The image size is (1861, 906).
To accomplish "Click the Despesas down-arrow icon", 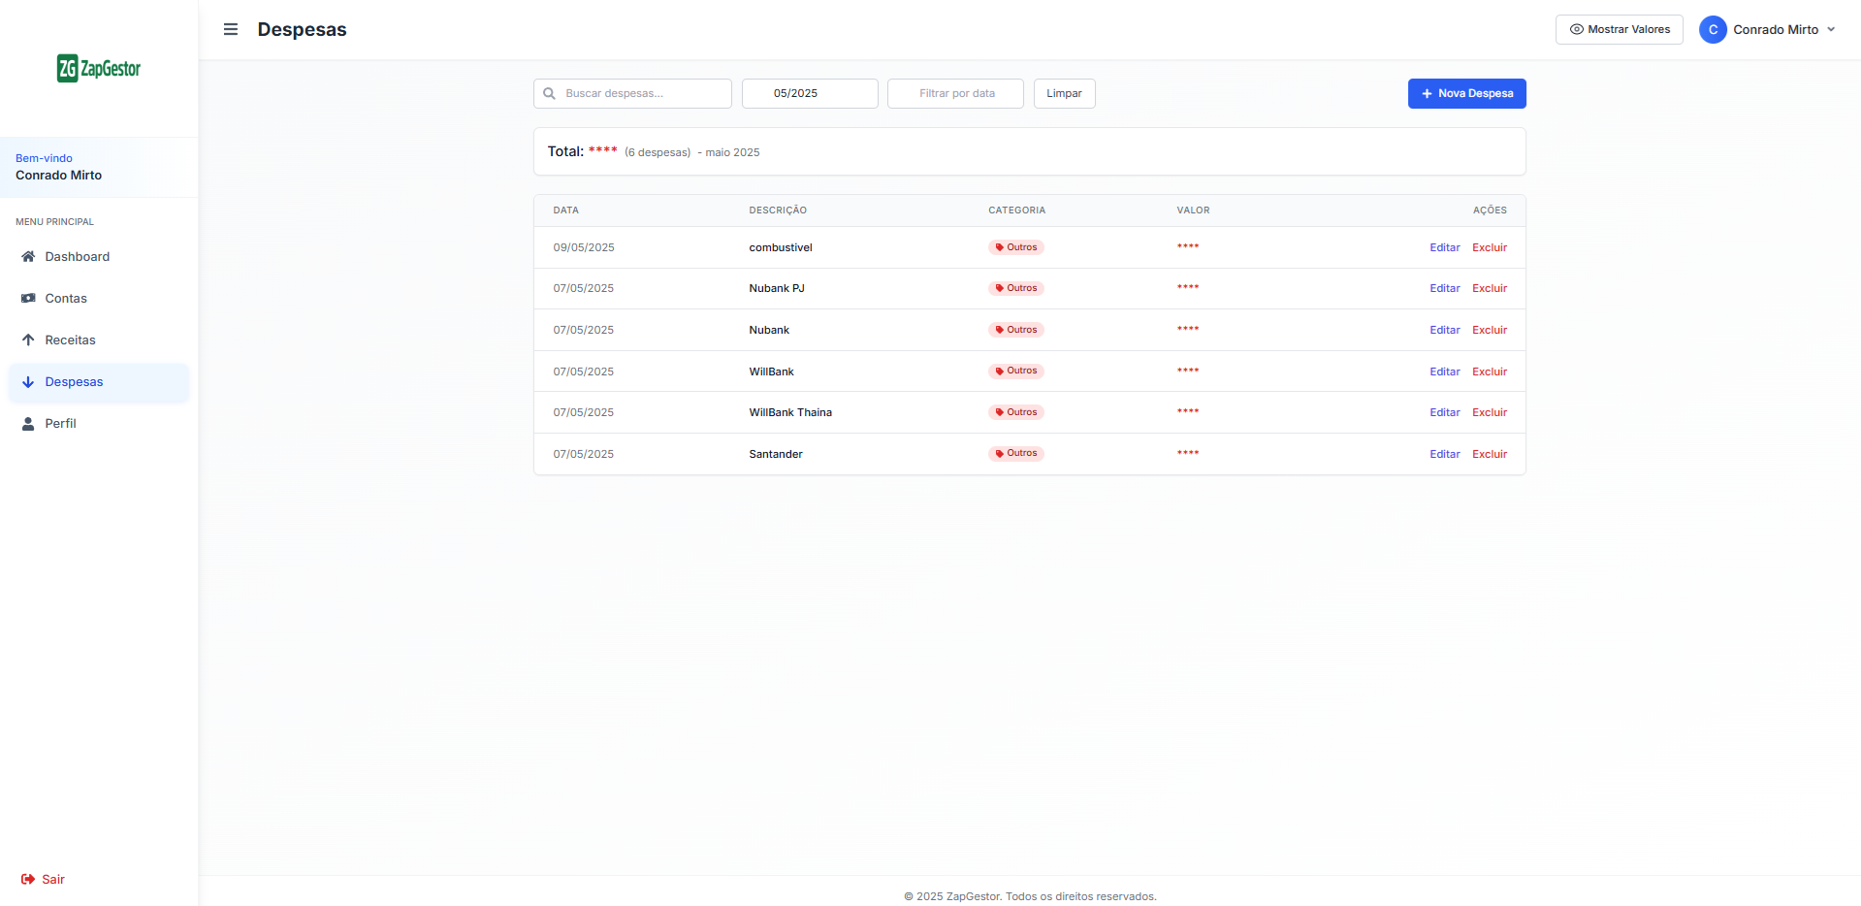I will coord(28,381).
